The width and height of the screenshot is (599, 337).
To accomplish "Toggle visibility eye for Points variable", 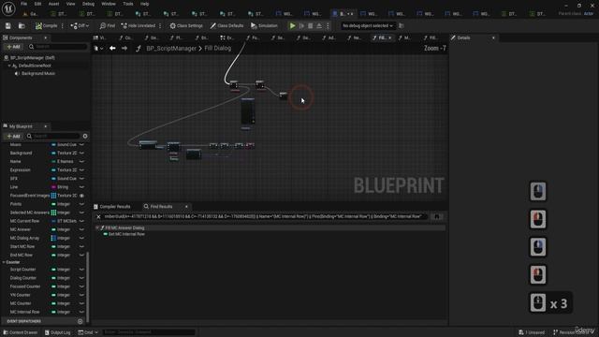I will 81,204.
